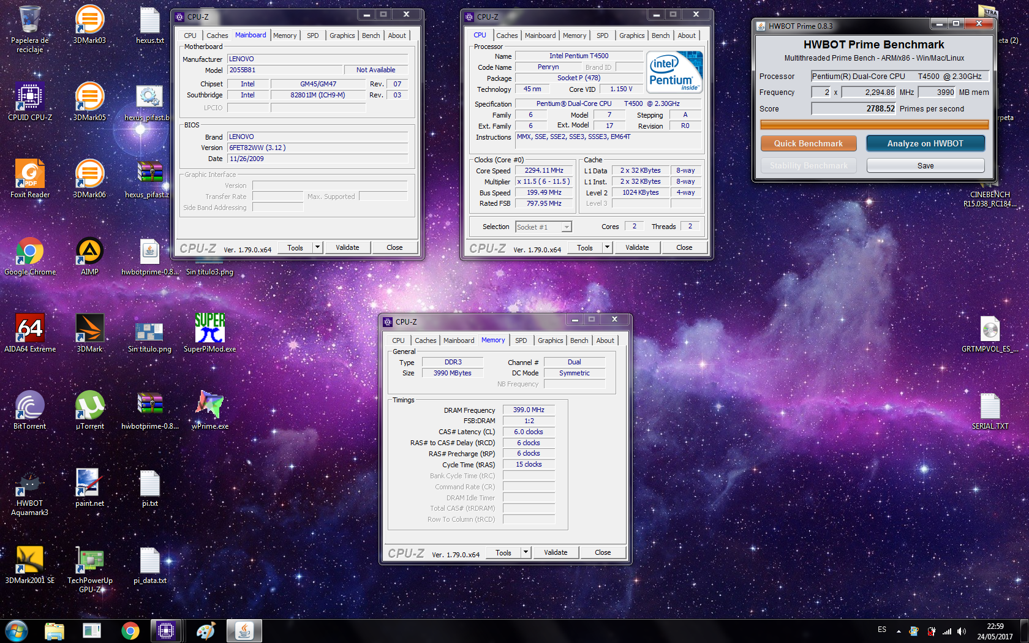Expand the Socket #1 selection dropdown
Screen dimensions: 1029x643
pyautogui.click(x=567, y=227)
